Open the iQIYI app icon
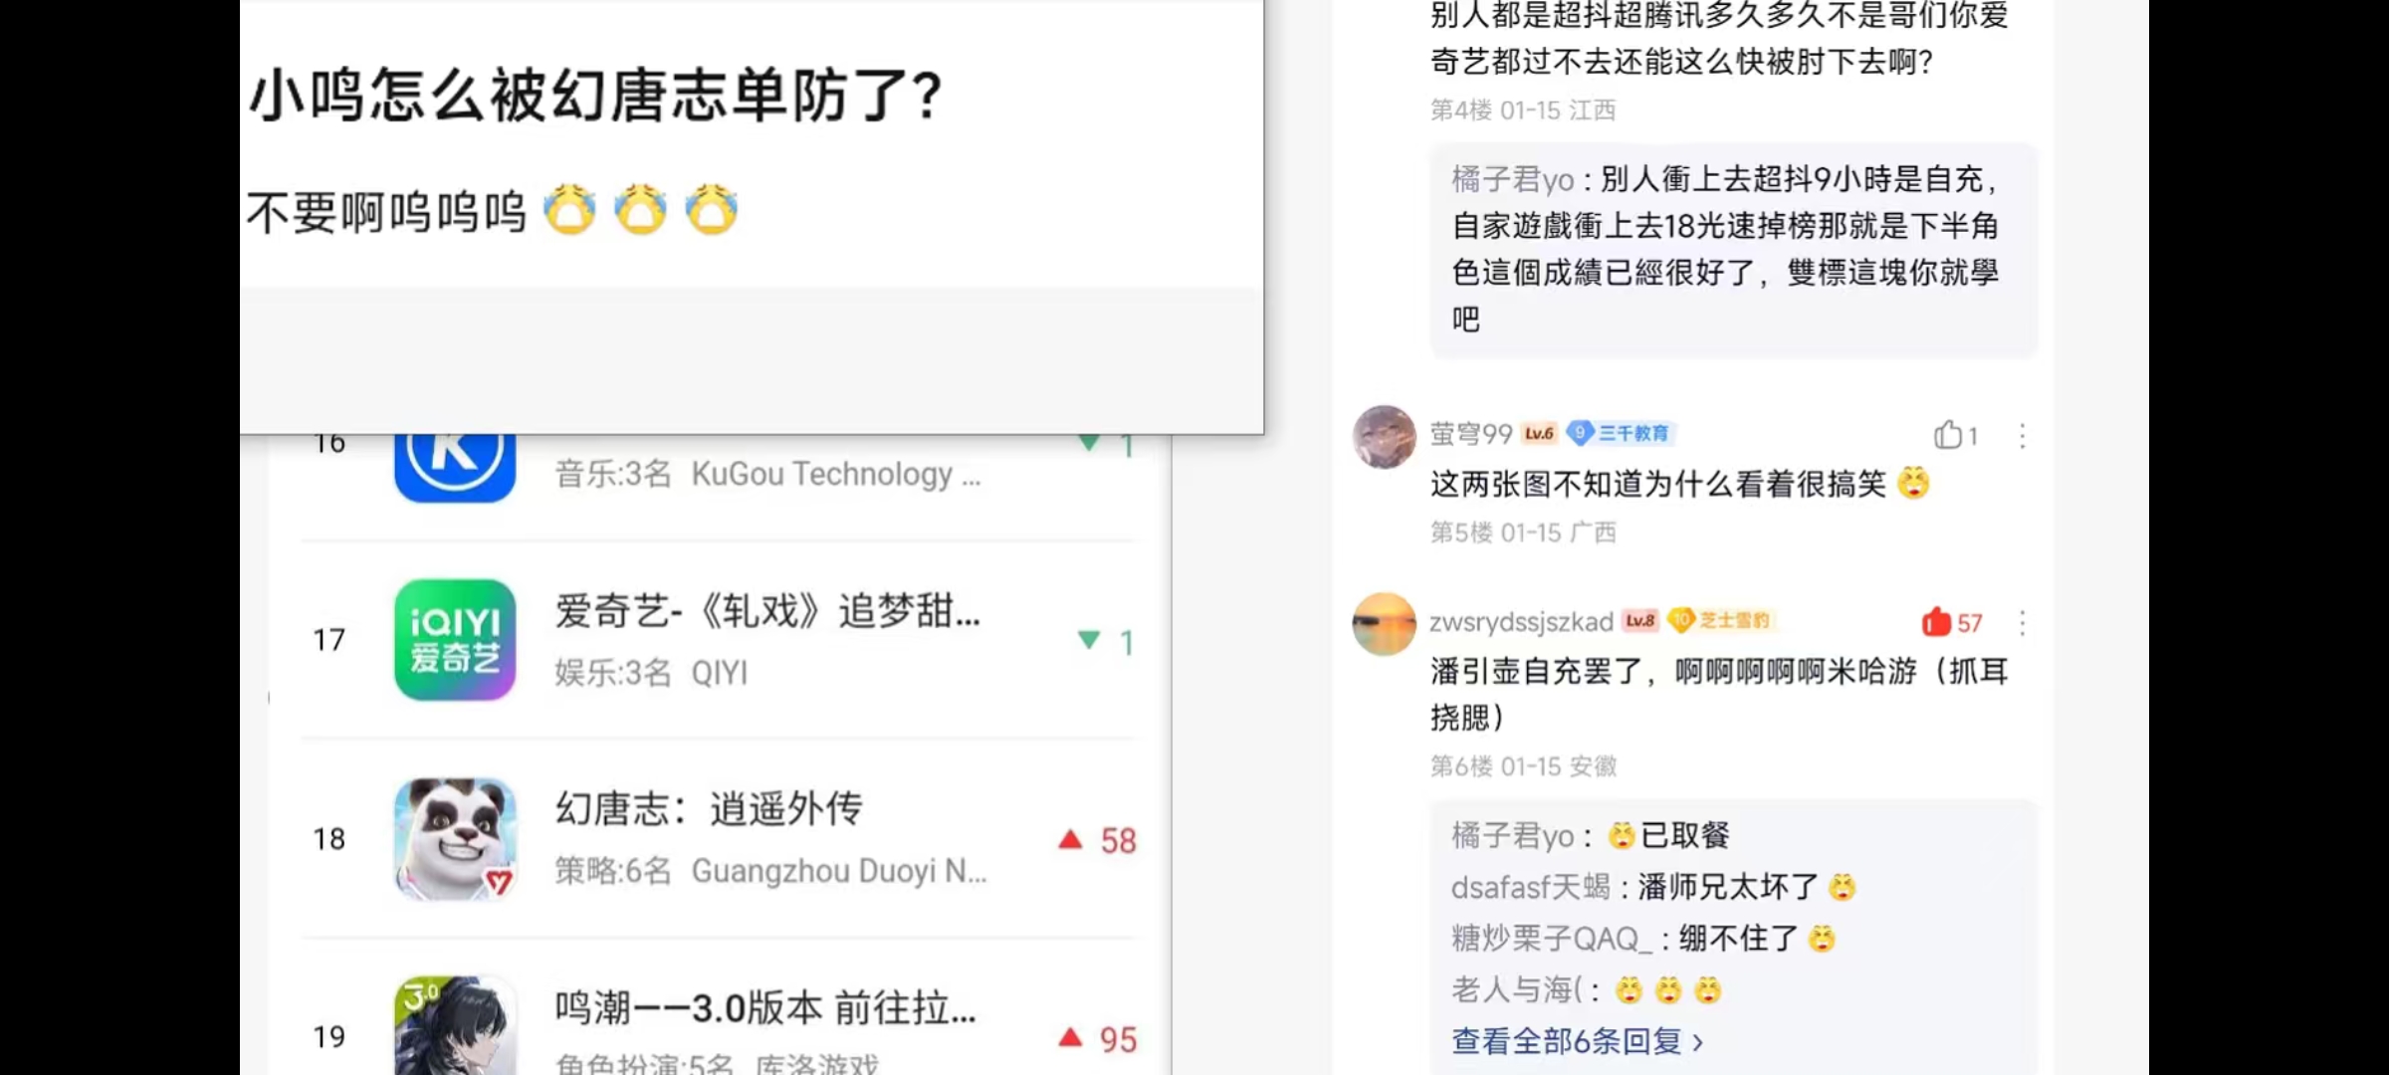 [455, 640]
